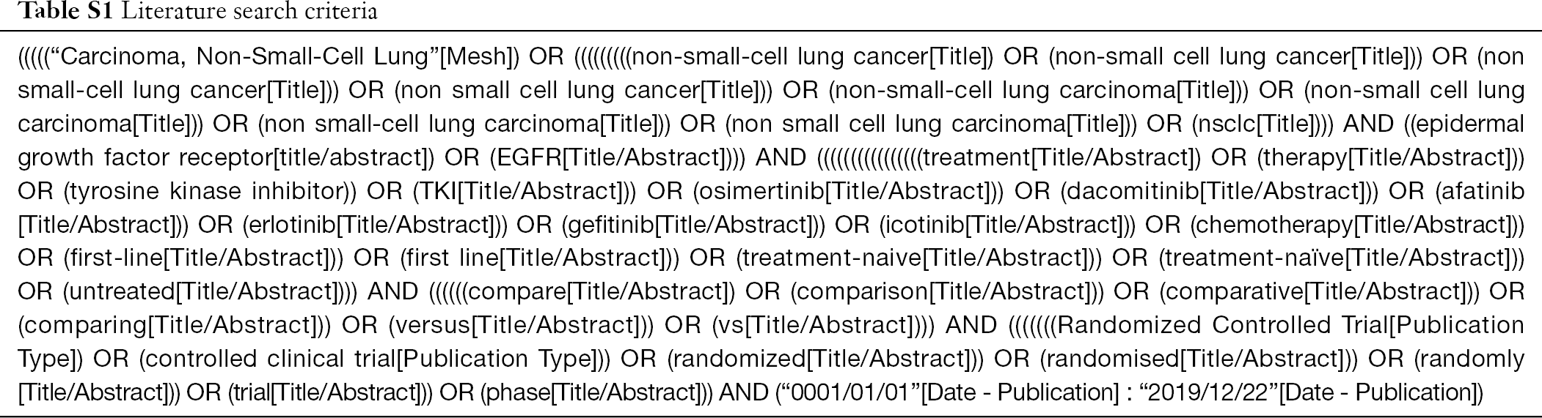Click the '"2019/12/22"[Date - Publication]' end date
The height and width of the screenshot is (418, 1542).
pos(1307,393)
